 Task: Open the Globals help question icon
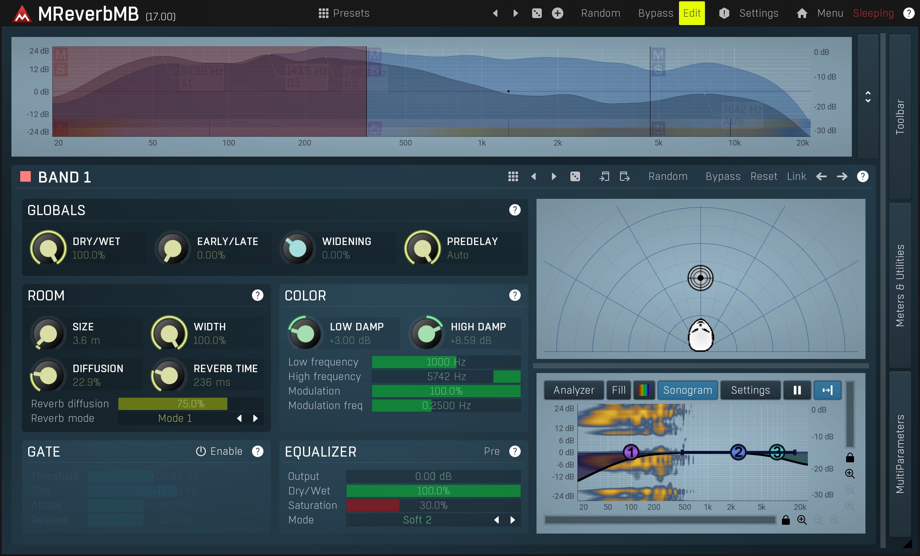pos(515,210)
